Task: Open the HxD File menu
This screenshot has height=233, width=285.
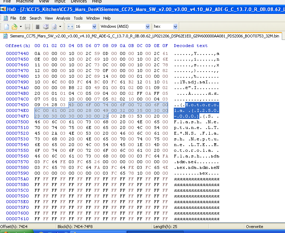Action: (13, 18)
